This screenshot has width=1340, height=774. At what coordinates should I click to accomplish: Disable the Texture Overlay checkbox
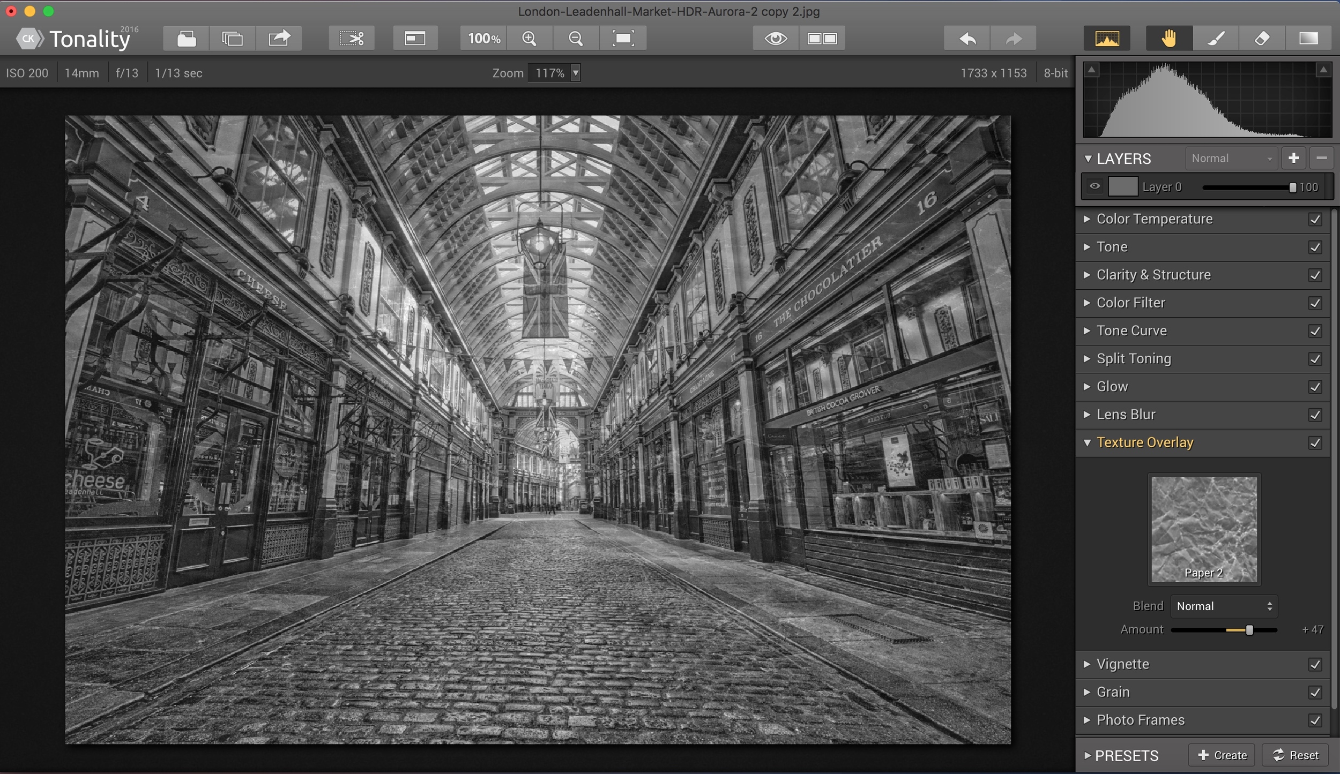pyautogui.click(x=1315, y=442)
